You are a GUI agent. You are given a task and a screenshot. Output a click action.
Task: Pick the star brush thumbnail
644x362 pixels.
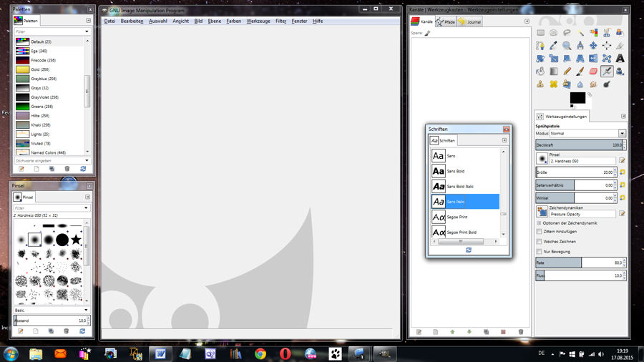tap(76, 239)
